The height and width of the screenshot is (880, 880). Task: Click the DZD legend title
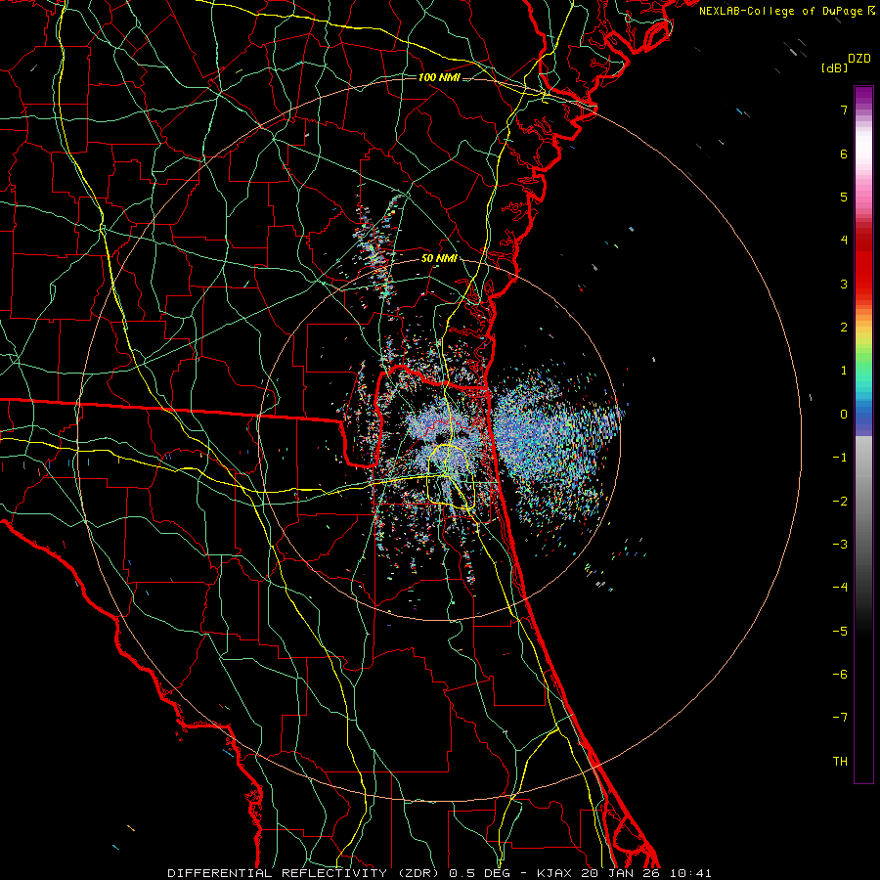tap(859, 59)
